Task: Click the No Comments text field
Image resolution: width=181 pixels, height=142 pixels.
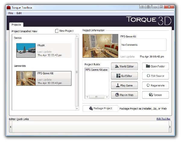Action: click(144, 45)
